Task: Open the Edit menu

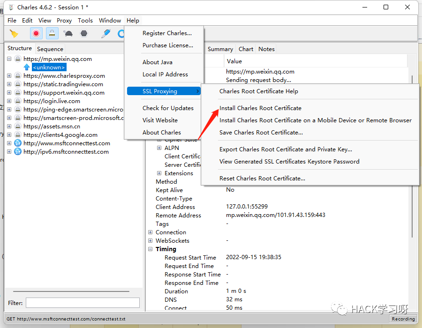Action: (x=27, y=21)
